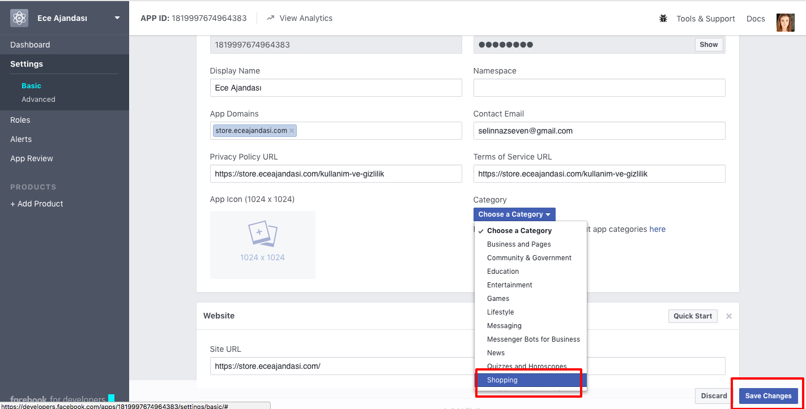
Task: Select Messenger Bots for Business option
Action: point(533,339)
